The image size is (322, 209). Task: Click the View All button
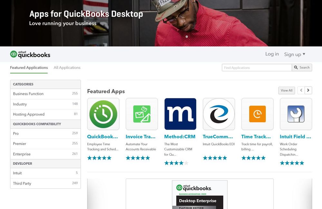287,90
